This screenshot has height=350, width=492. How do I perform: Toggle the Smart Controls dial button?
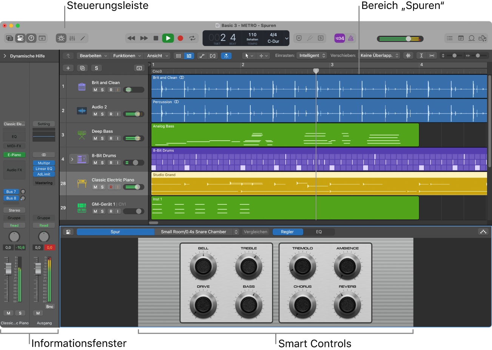click(x=61, y=38)
